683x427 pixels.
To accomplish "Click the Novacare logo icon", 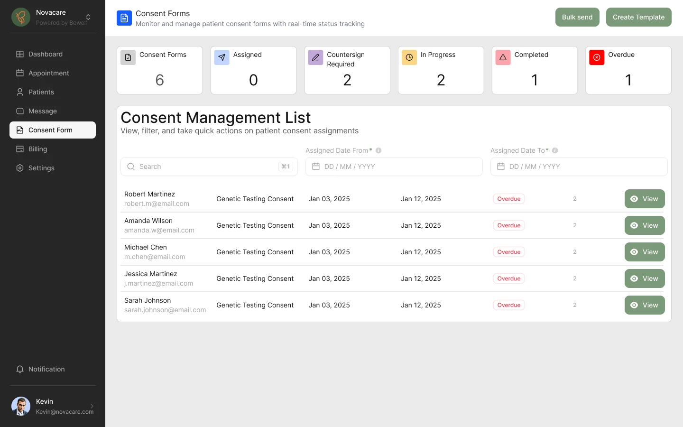I will [21, 17].
